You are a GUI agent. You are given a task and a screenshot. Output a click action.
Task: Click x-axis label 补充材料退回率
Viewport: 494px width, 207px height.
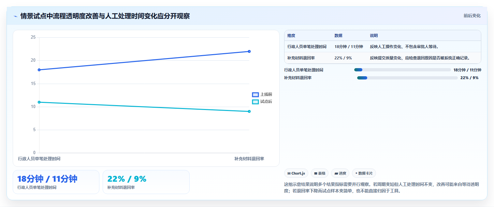(x=249, y=159)
